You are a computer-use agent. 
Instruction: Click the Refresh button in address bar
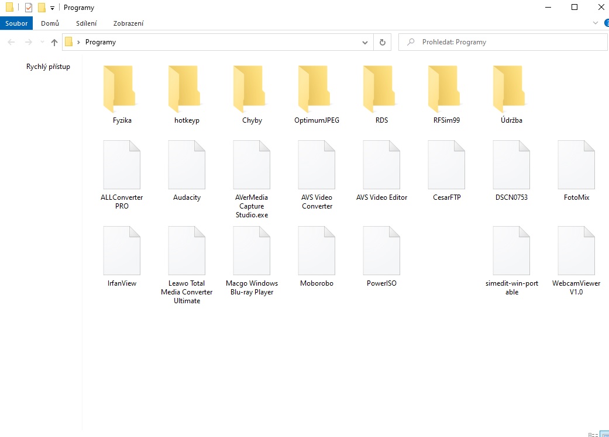(383, 42)
